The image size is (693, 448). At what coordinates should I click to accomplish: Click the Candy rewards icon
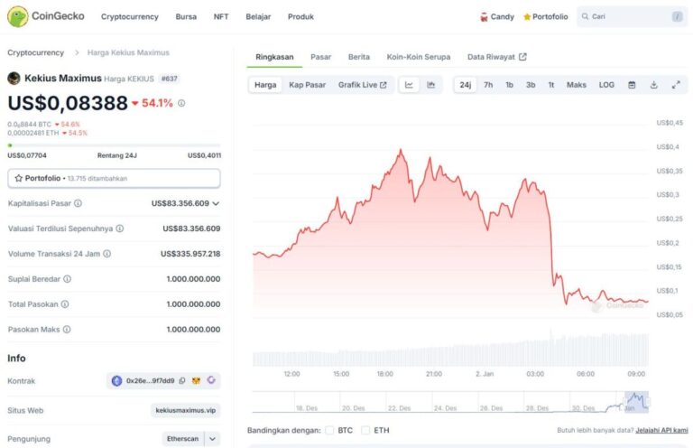(x=485, y=17)
